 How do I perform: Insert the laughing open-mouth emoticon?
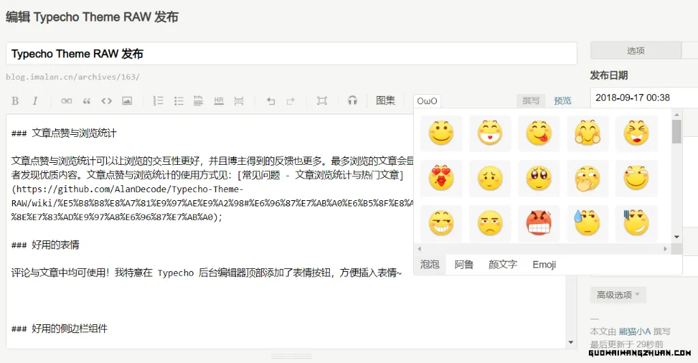[490, 133]
